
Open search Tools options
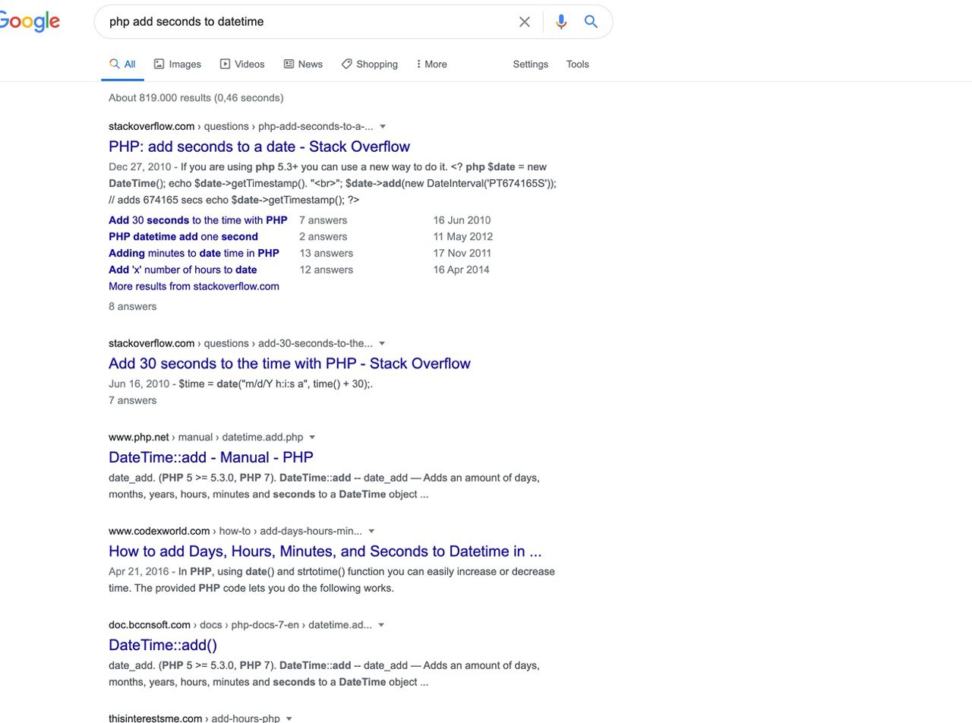[578, 65]
